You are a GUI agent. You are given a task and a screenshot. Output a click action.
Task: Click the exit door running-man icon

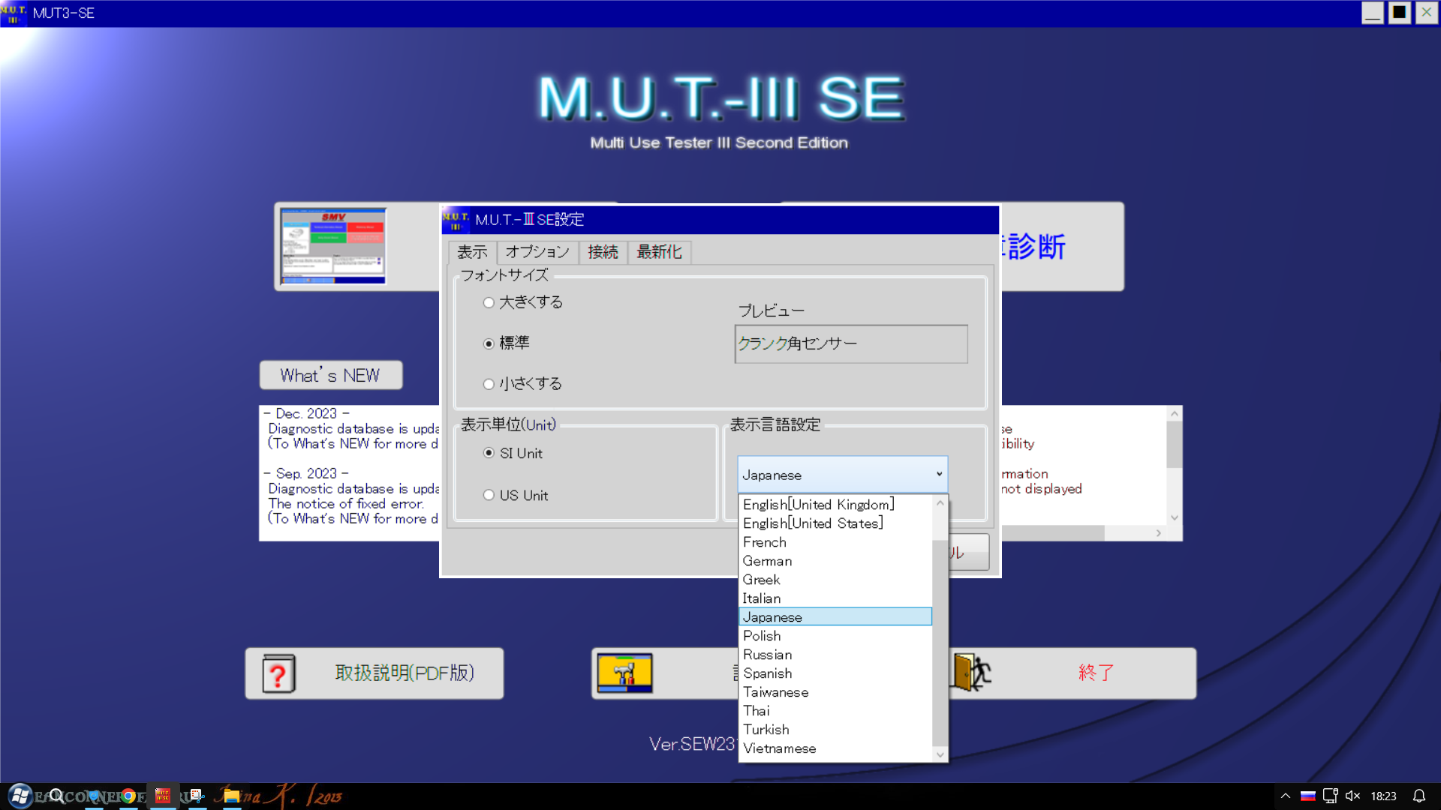972,673
